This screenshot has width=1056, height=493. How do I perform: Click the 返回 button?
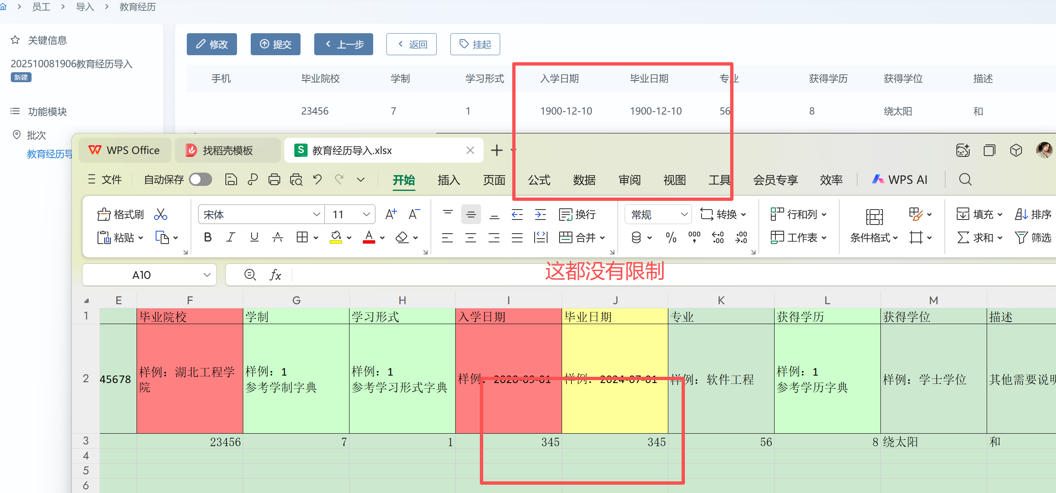(x=411, y=44)
